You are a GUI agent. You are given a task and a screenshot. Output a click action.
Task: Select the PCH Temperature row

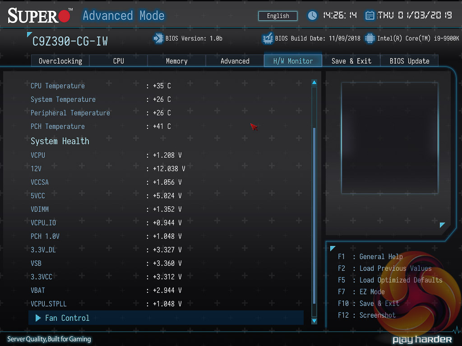[x=166, y=126]
